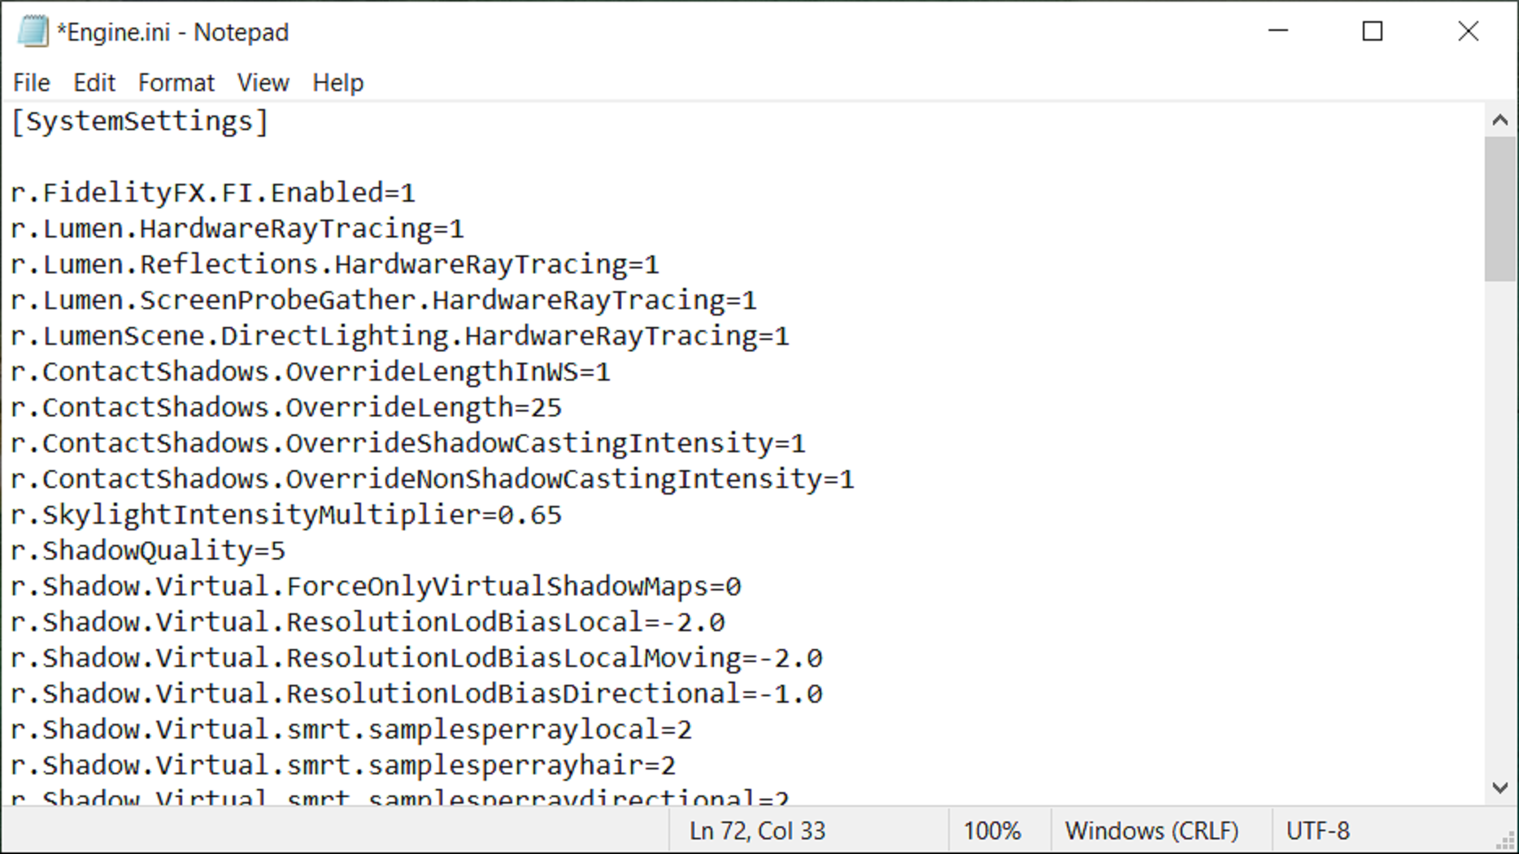Open the View menu

click(x=263, y=82)
